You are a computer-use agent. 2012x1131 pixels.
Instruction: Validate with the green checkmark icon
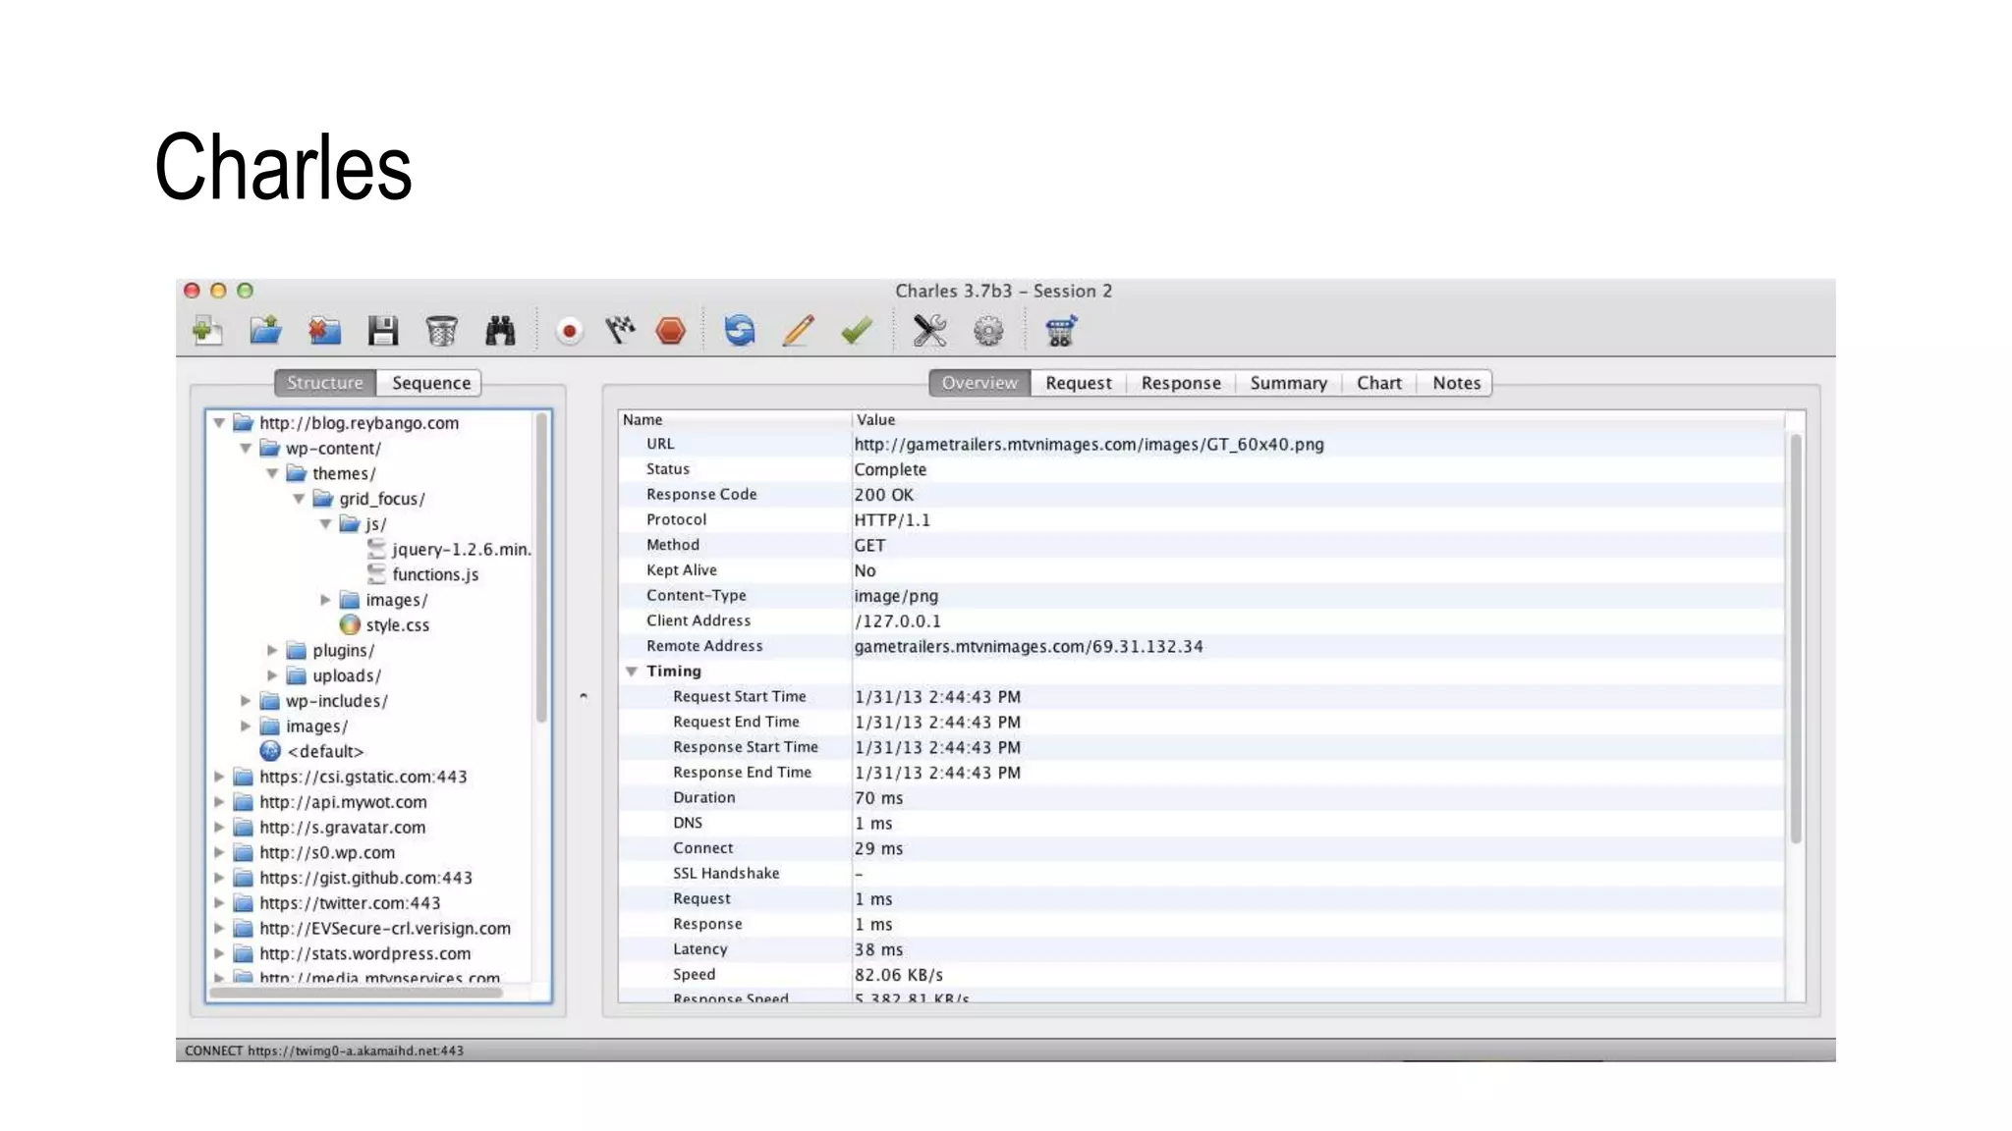coord(857,331)
